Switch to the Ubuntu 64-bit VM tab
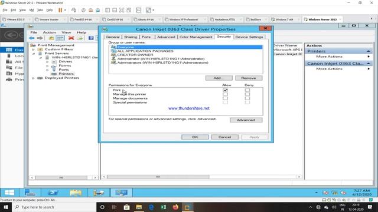This screenshot has width=378, height=212. (x=146, y=19)
